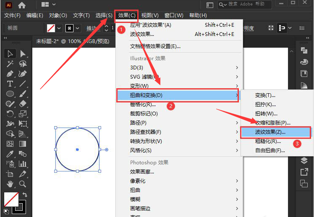
Task: Select the Free Transform tool
Action: tap(23, 124)
